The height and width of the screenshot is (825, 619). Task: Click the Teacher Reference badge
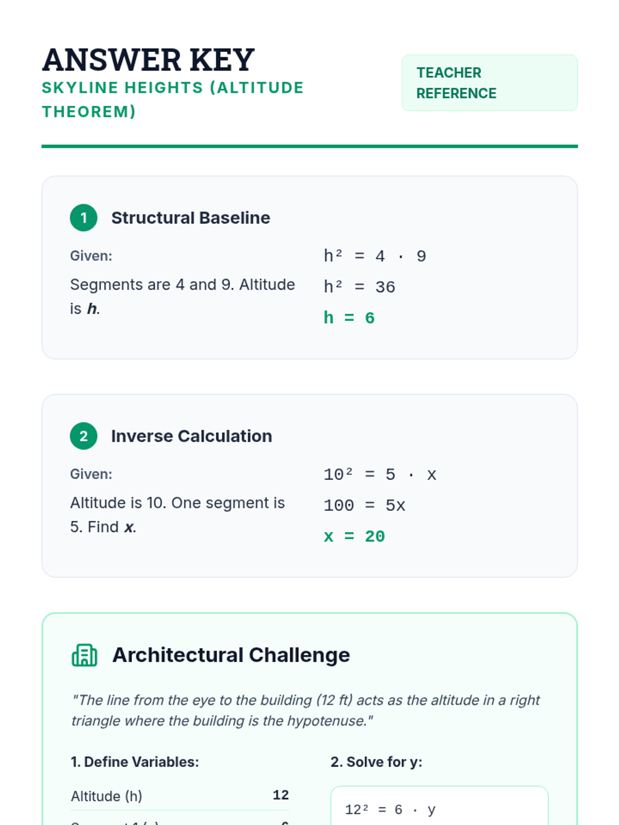[489, 83]
